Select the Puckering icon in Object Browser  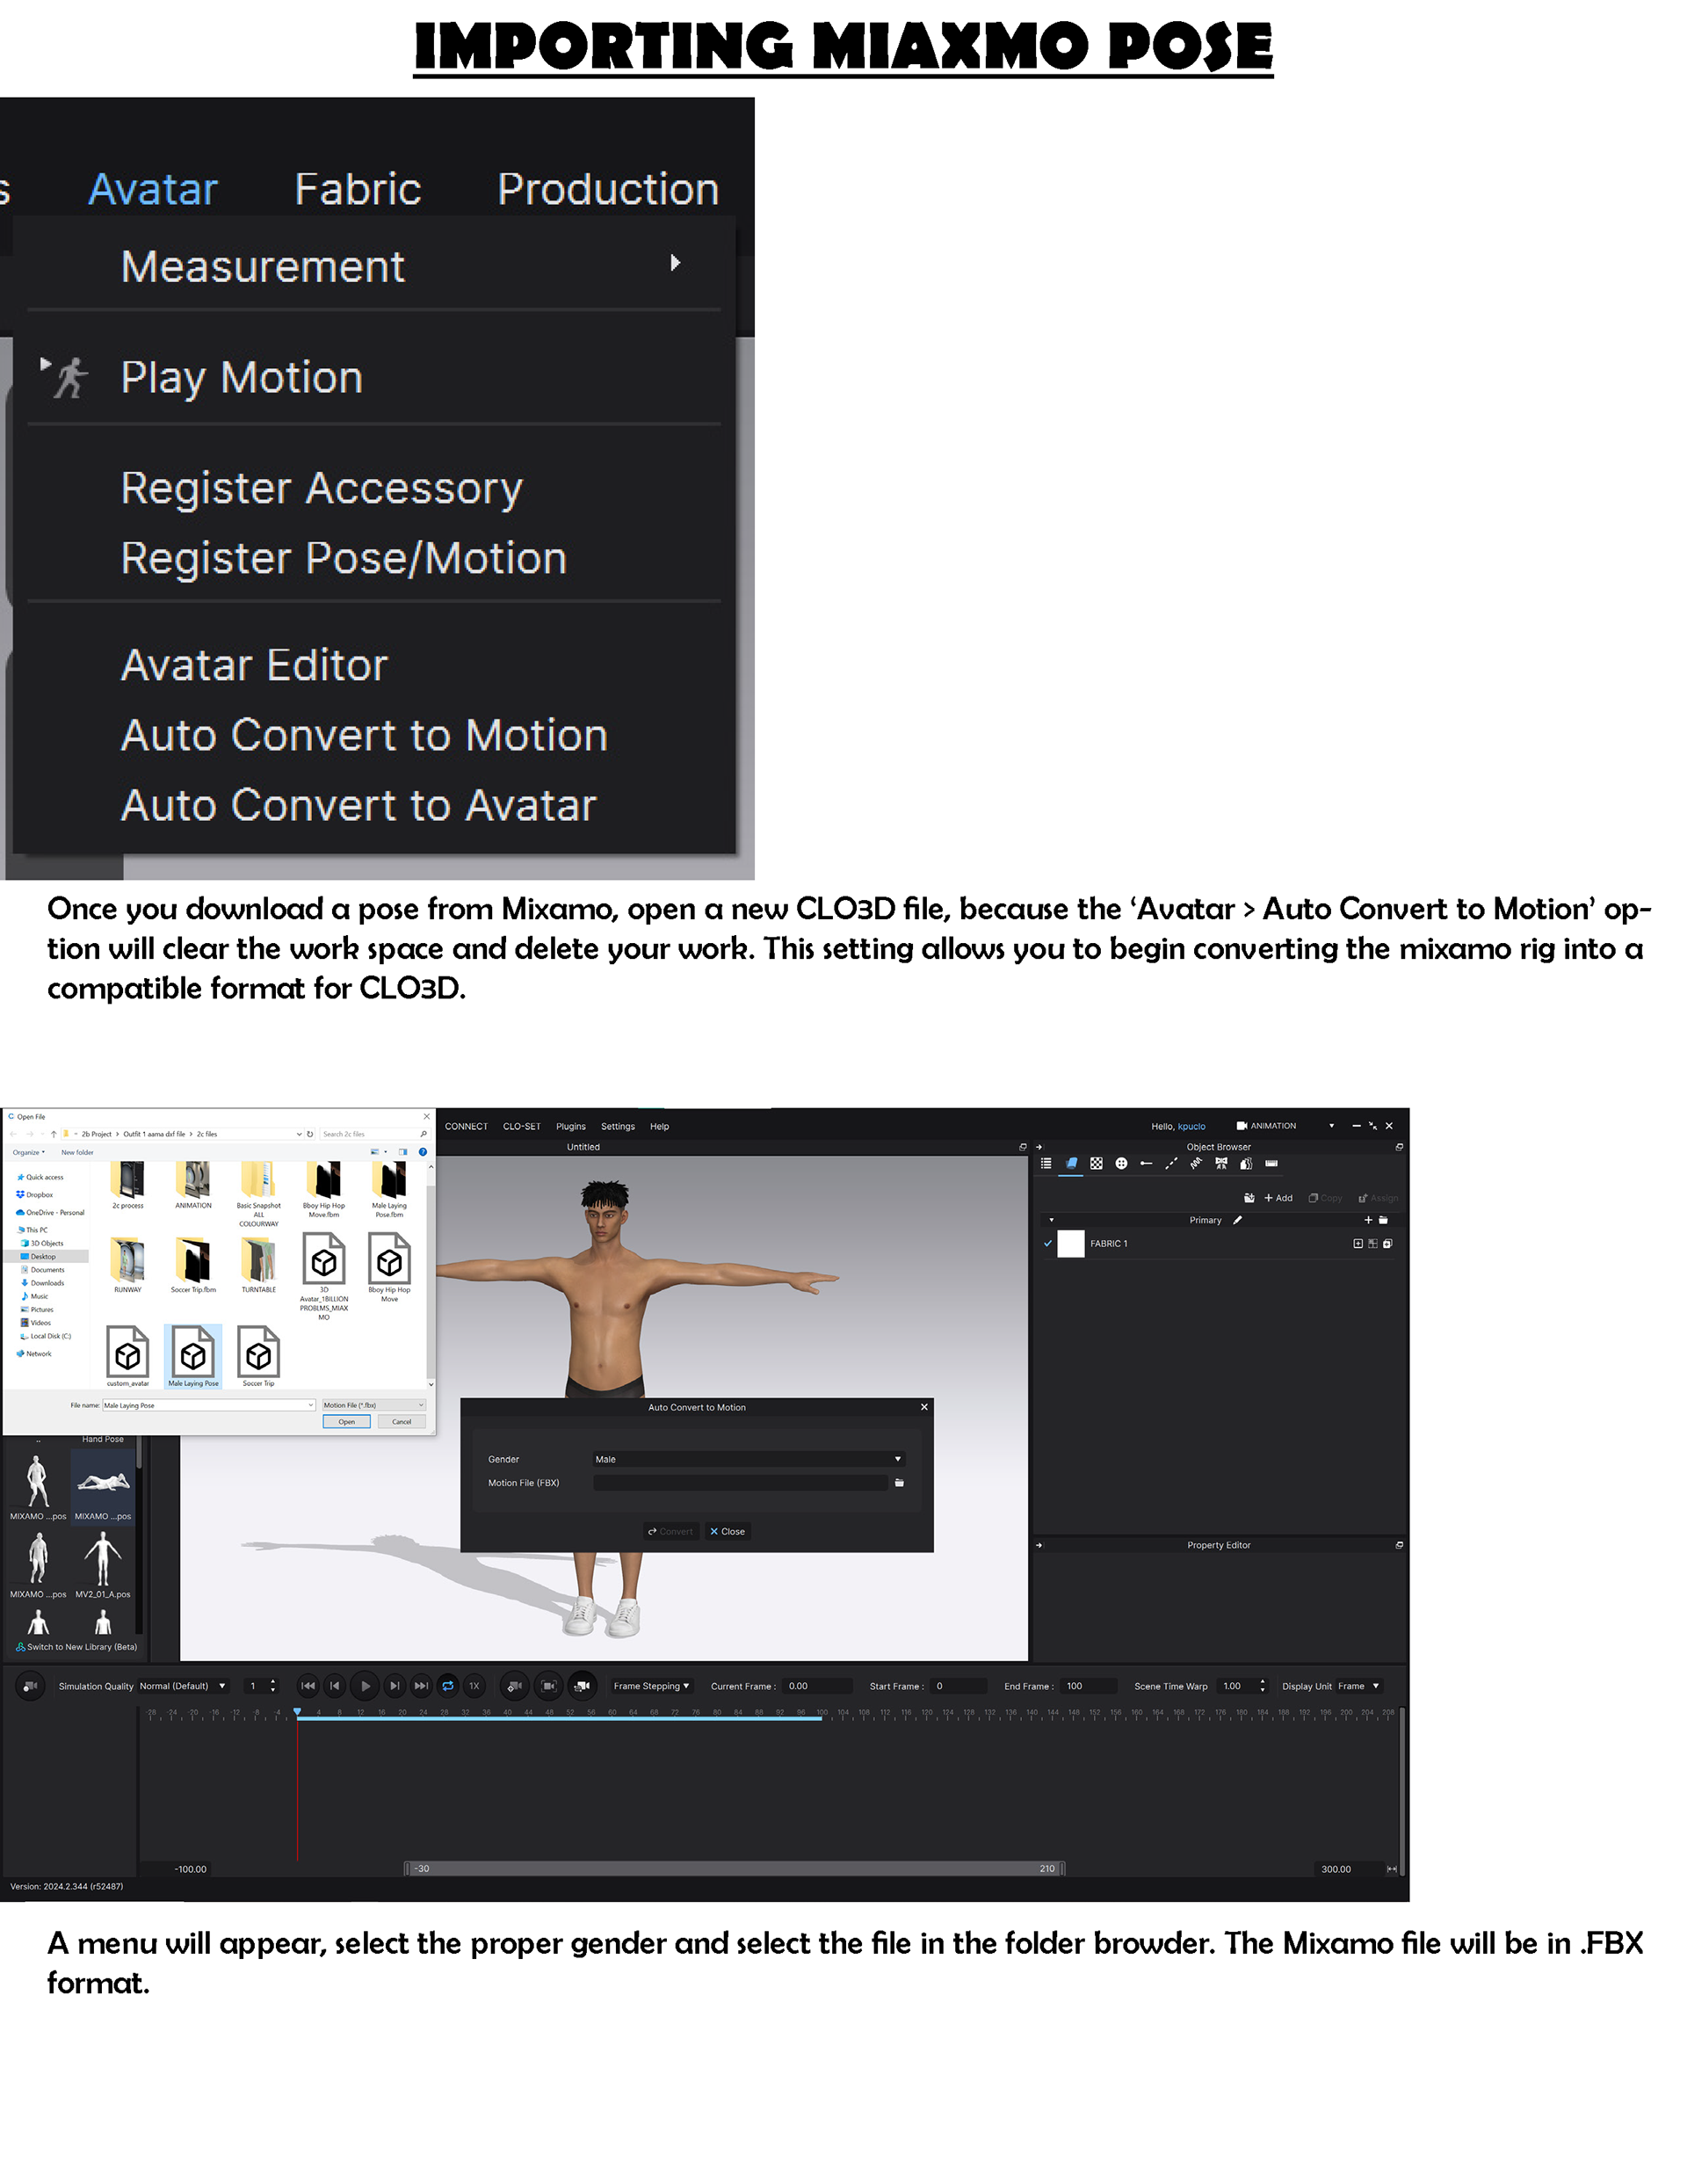click(x=1196, y=1163)
